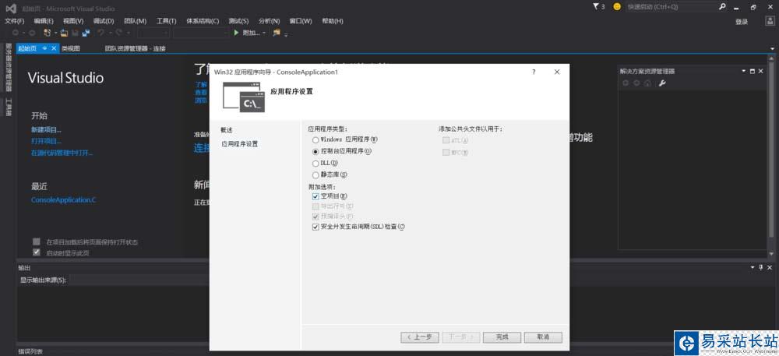Click the 取消 button

click(543, 337)
